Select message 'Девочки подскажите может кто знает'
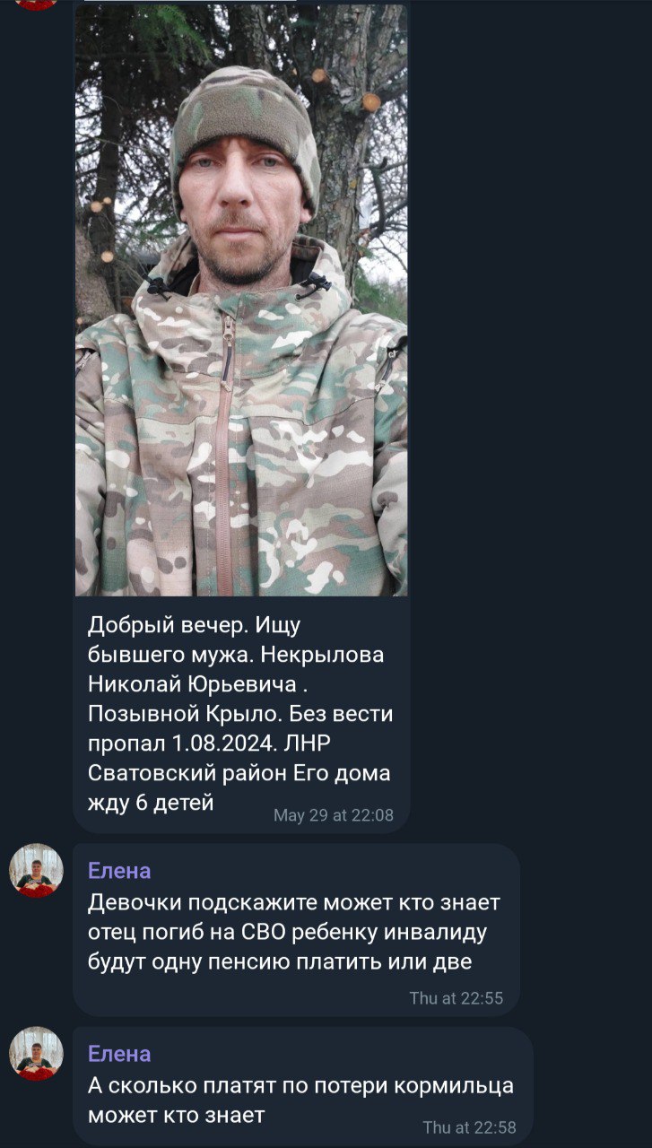652x1148 pixels. pos(294,901)
